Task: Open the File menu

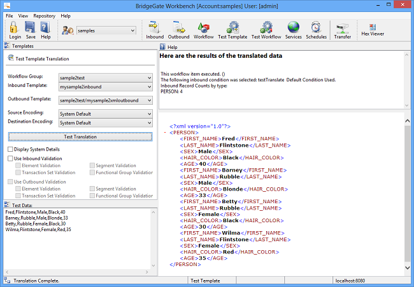Action: tap(10, 16)
